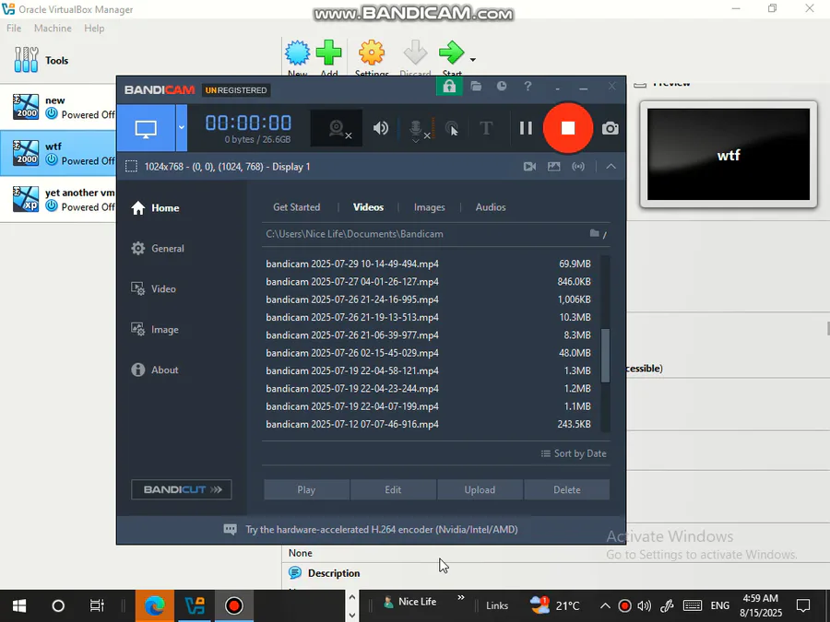Open Image settings in Bandicam sidebar
The height and width of the screenshot is (622, 830).
tap(155, 330)
